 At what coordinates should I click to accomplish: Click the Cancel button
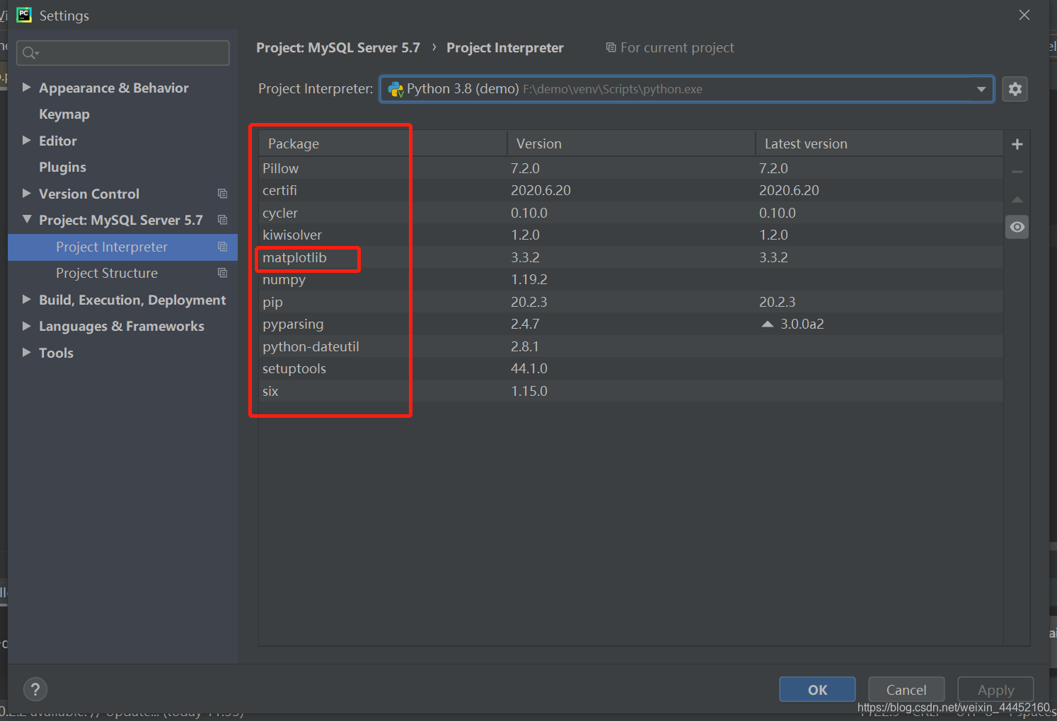906,690
